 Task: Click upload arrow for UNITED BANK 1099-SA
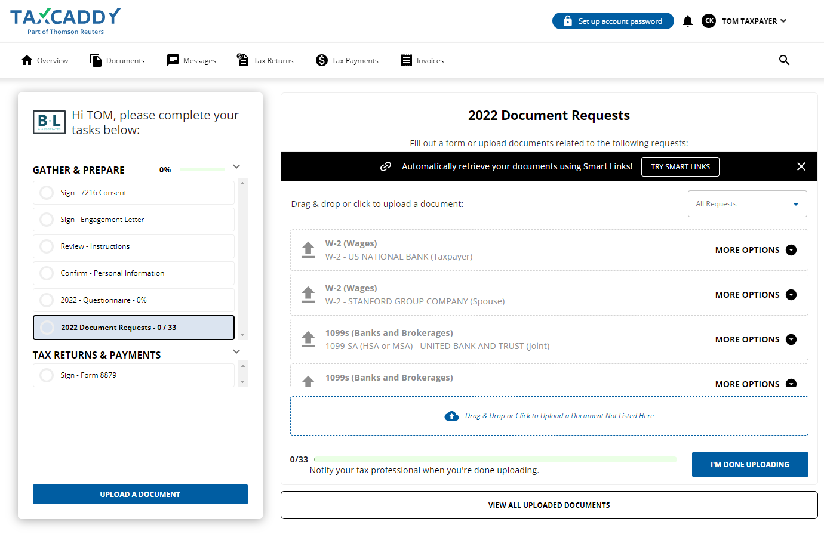coord(308,339)
